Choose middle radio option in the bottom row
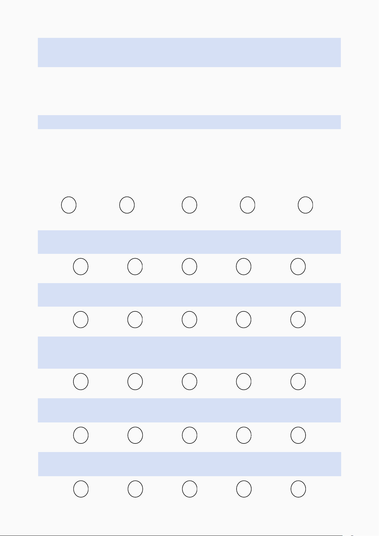This screenshot has width=379, height=536. tap(190, 489)
